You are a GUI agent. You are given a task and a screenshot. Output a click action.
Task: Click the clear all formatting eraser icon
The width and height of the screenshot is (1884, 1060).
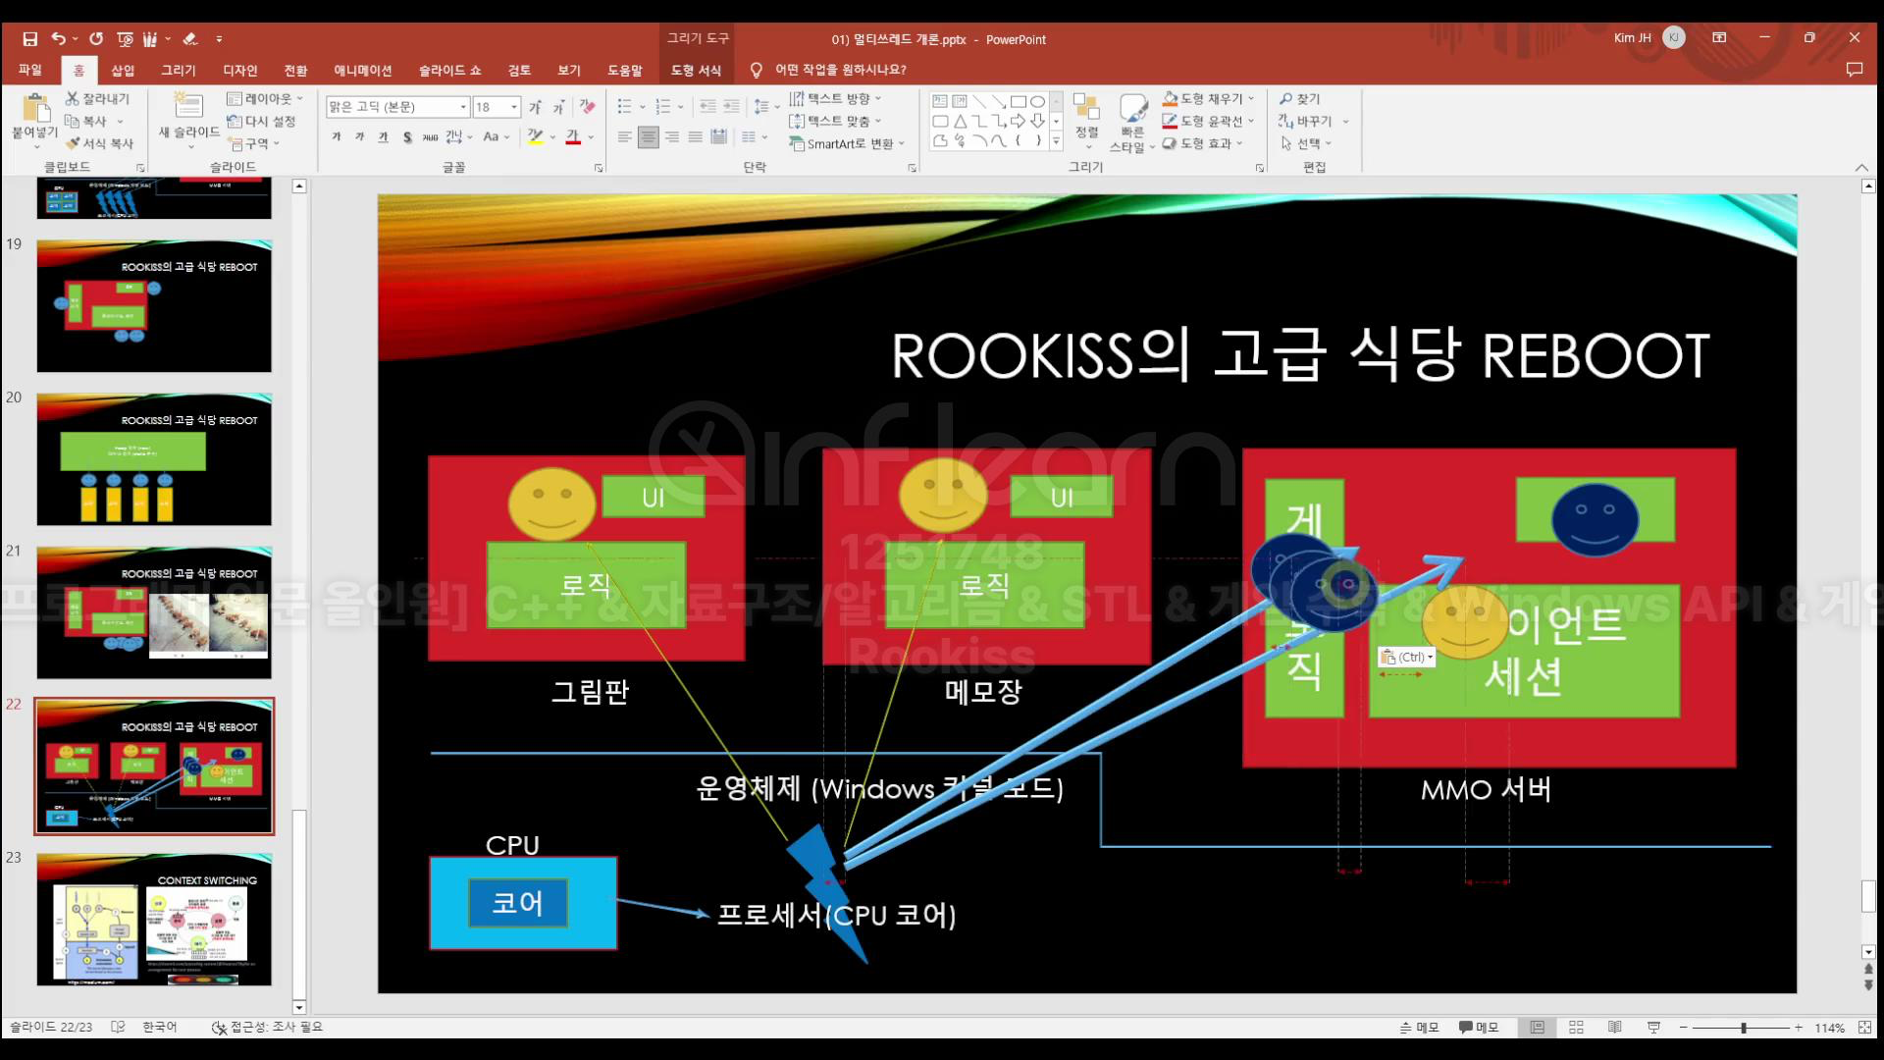[x=587, y=106]
